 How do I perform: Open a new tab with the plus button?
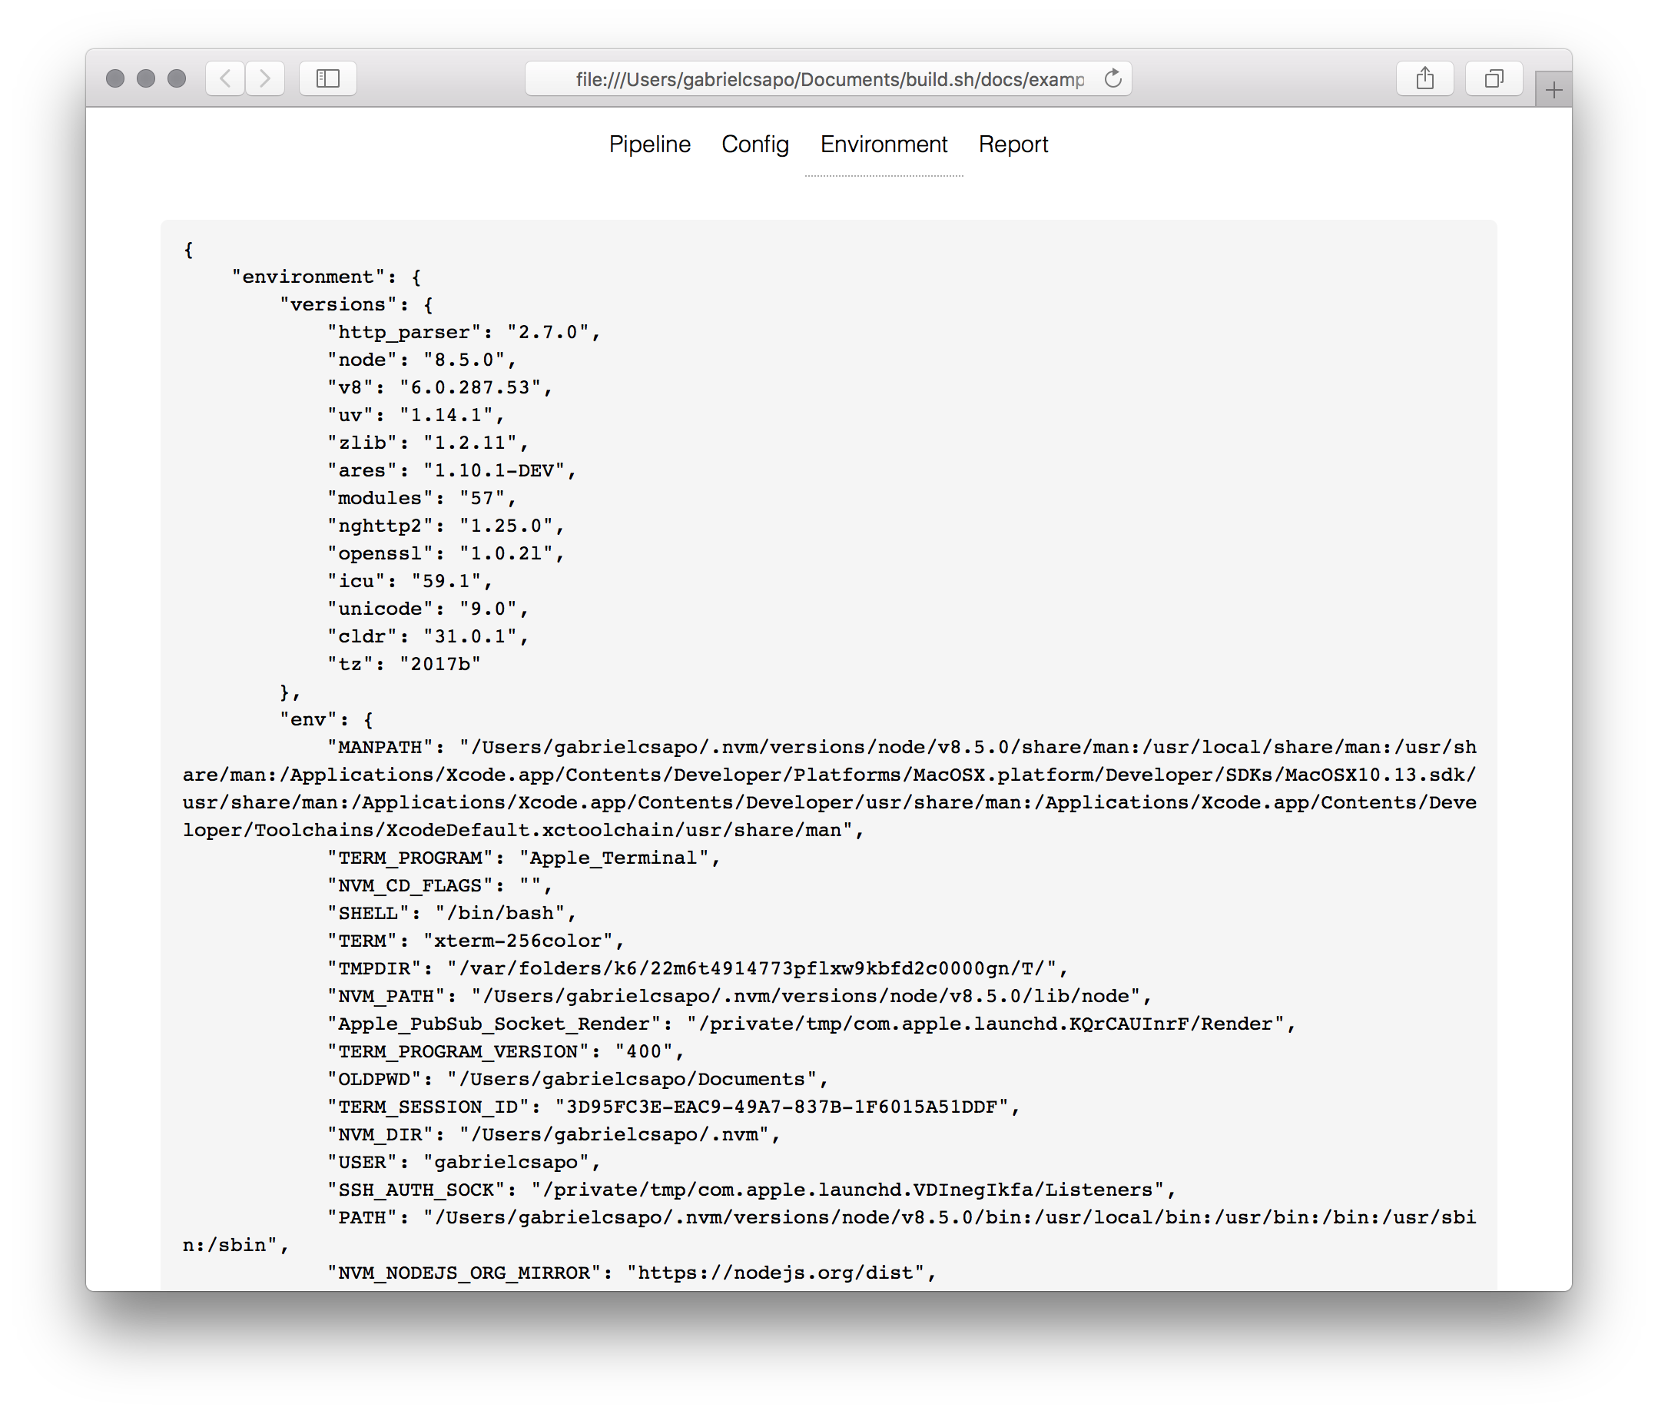(1554, 90)
